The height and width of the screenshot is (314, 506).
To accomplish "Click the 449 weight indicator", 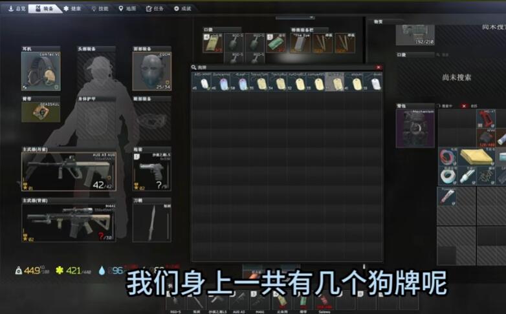I will coord(32,271).
